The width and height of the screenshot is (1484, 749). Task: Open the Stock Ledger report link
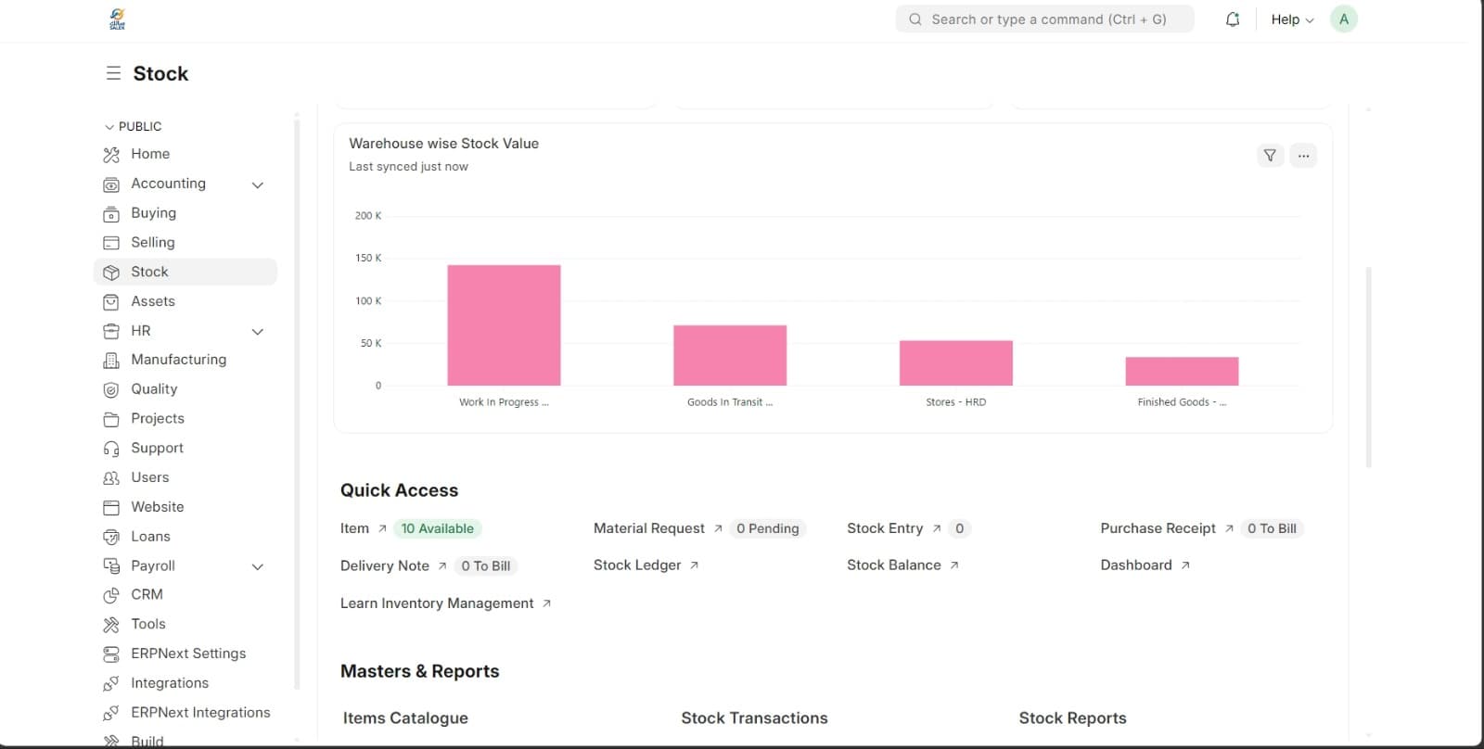637,565
